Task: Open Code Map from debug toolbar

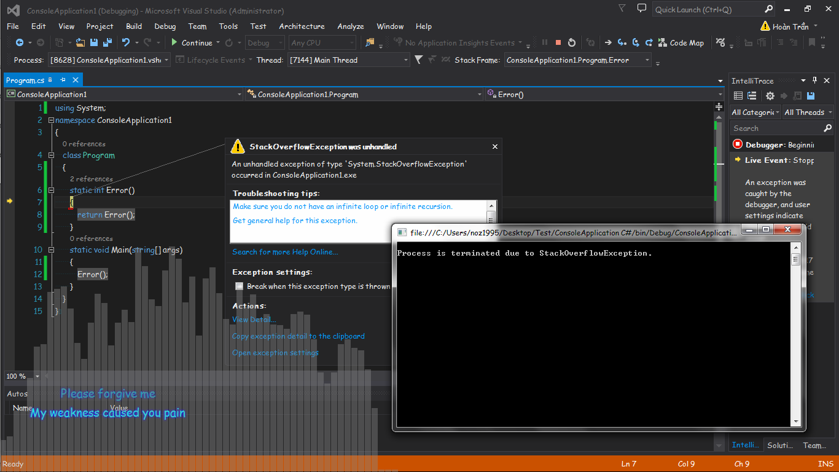Action: 681,42
